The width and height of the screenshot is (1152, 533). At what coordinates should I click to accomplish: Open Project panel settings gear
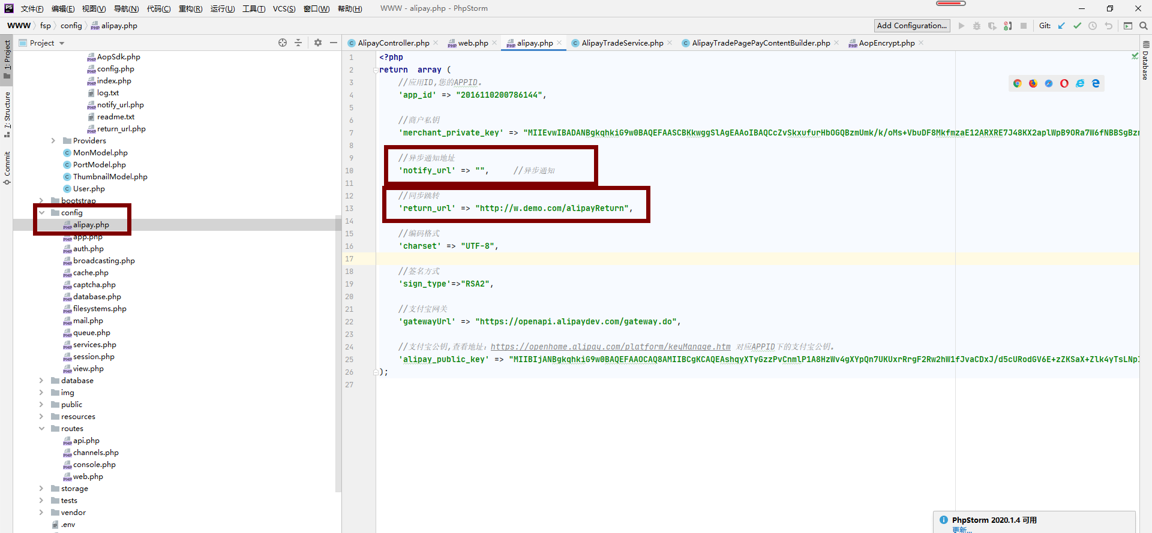coord(318,43)
